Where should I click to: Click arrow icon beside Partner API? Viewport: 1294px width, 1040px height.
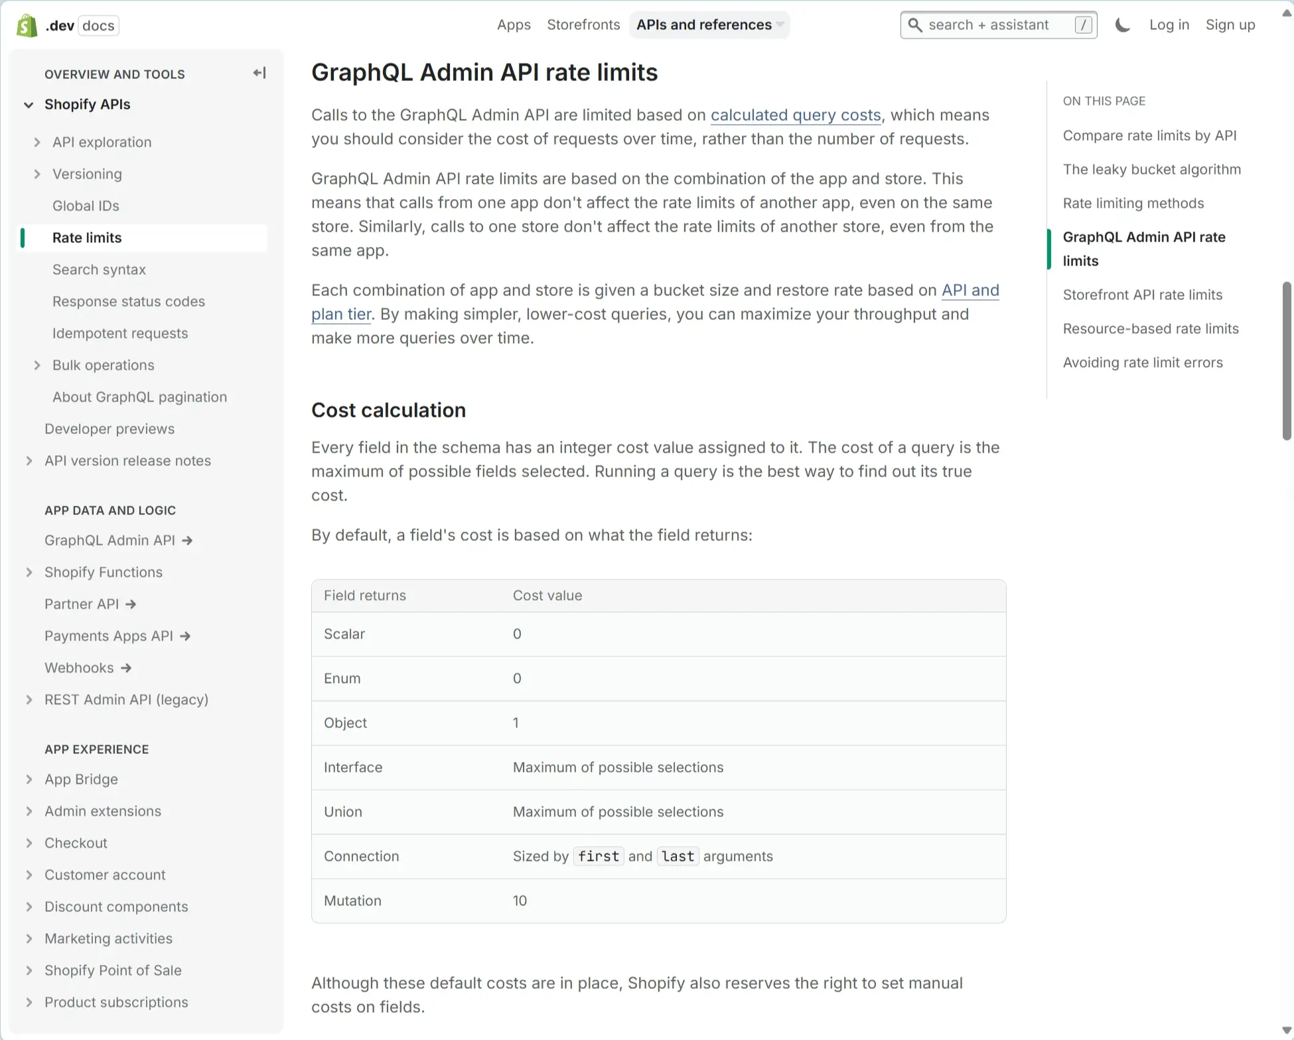(131, 605)
